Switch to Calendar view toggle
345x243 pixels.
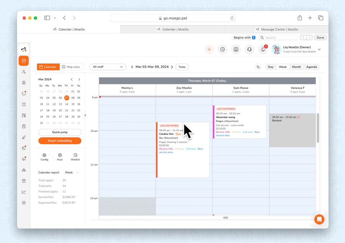tap(48, 67)
